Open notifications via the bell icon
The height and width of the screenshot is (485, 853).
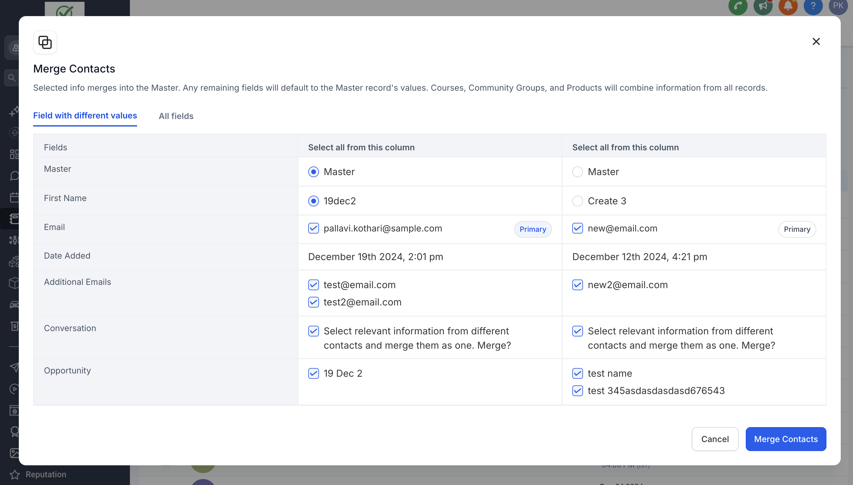point(788,6)
